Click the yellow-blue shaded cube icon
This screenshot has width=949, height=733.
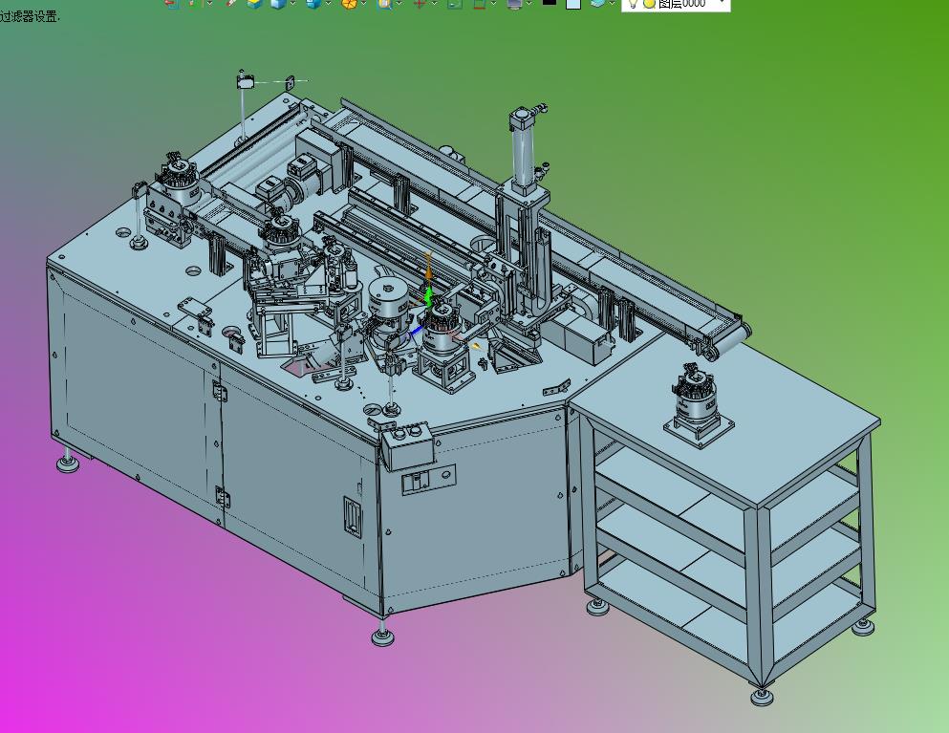(x=255, y=4)
